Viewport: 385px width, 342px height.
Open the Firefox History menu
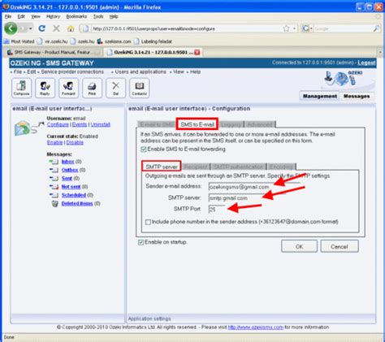click(x=53, y=16)
